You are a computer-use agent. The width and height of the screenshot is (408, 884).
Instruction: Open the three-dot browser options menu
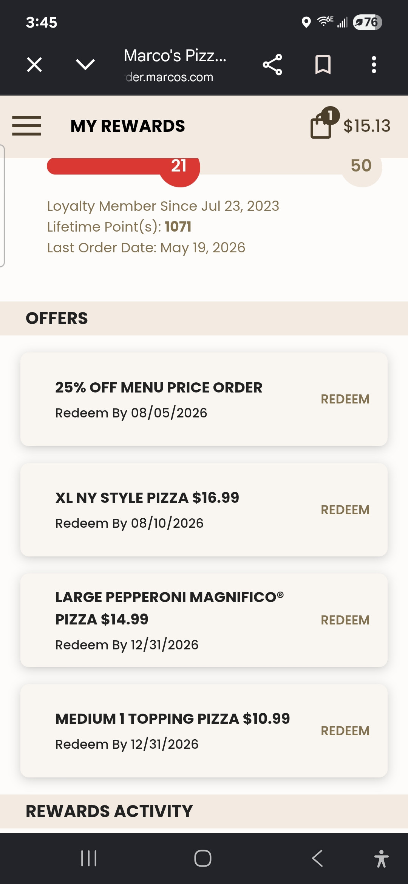[x=374, y=65]
